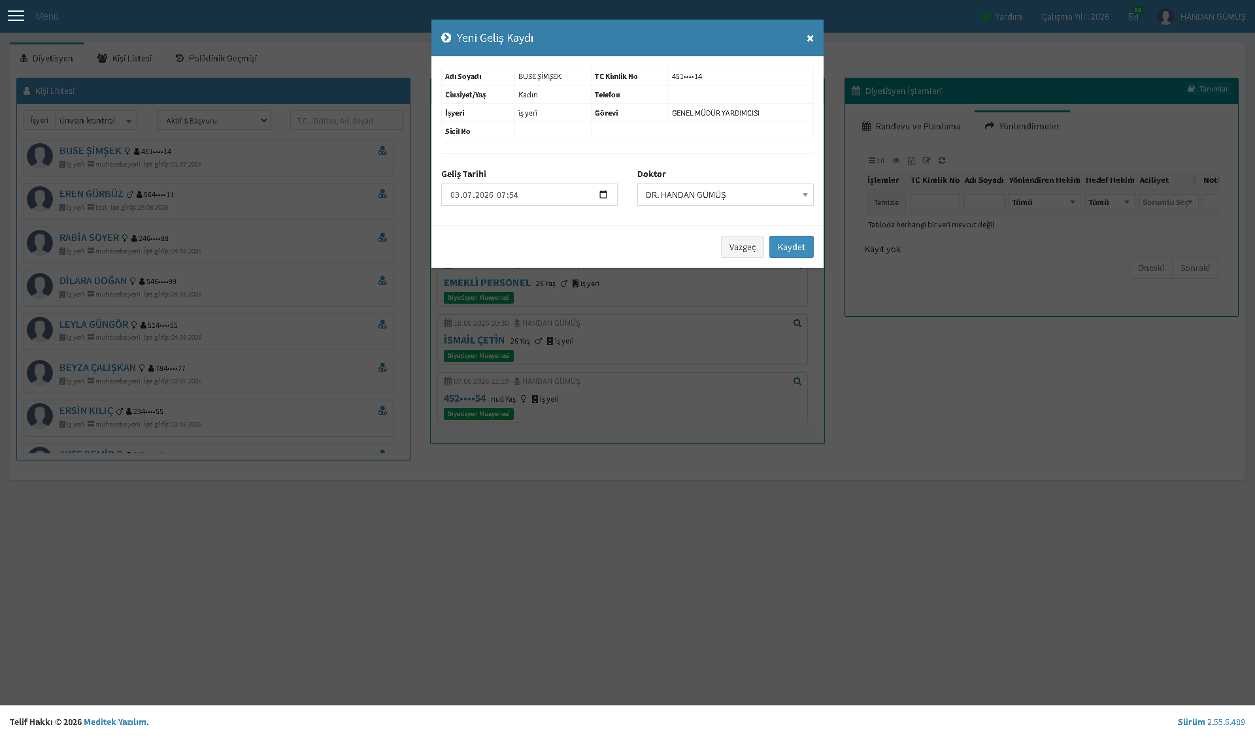Open HANDAN GÜMÜŞ user avatar menu

(1165, 16)
